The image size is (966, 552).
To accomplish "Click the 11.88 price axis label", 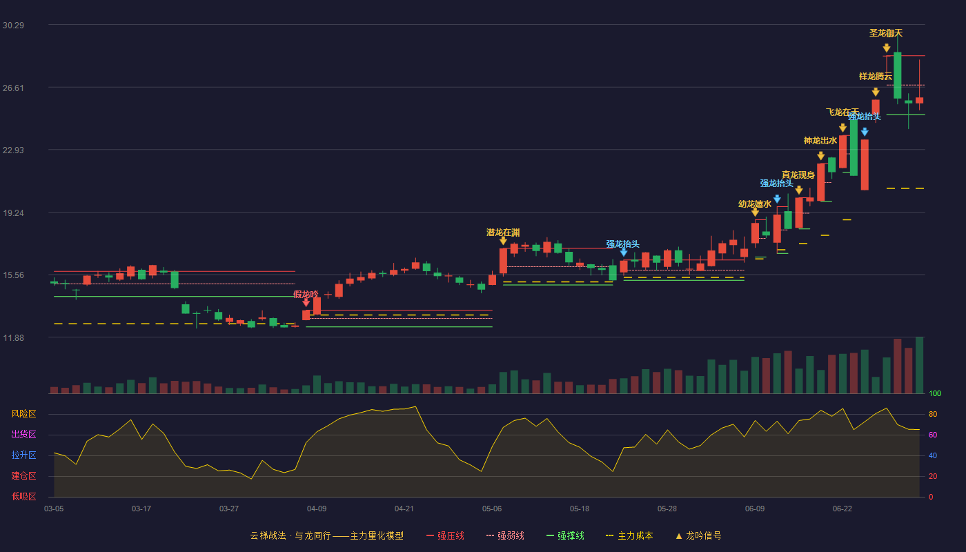I will (x=13, y=337).
